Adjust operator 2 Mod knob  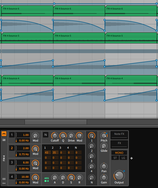pyautogui.click(x=35, y=149)
